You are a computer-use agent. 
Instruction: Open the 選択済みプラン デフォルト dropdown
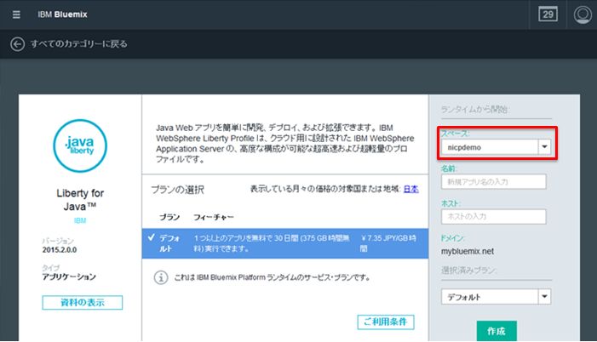coord(497,297)
